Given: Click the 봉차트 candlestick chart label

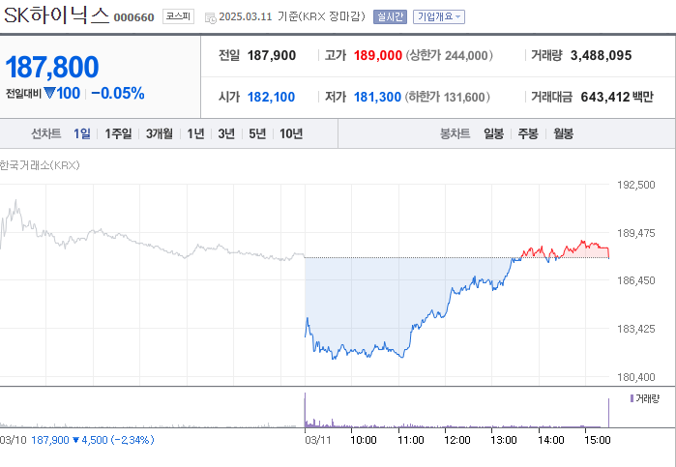Looking at the screenshot, I should tap(455, 133).
